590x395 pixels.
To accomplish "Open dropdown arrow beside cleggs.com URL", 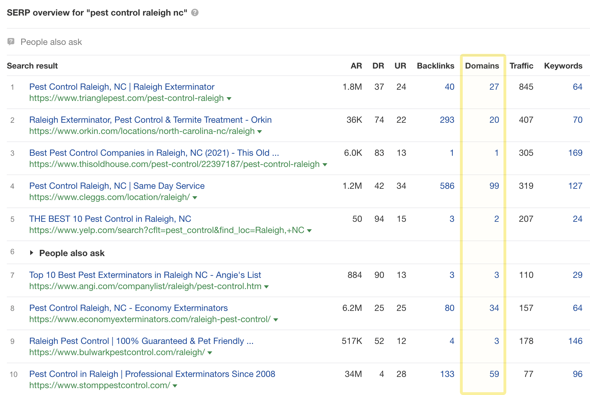I will (x=195, y=198).
